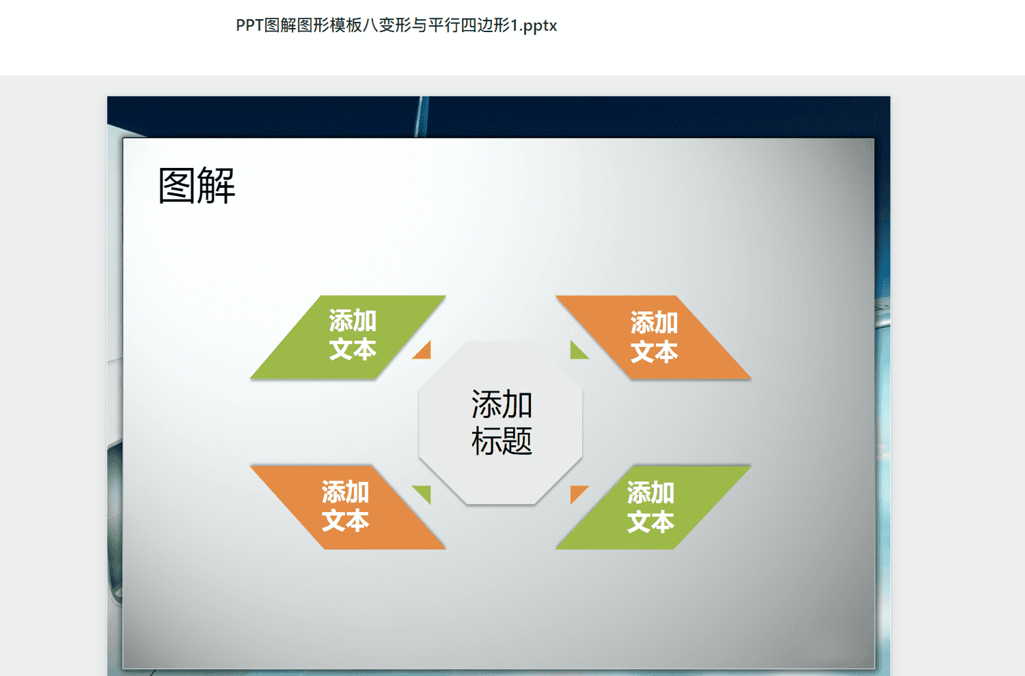Select the top-left green parallelogram 添加文本

coord(348,337)
